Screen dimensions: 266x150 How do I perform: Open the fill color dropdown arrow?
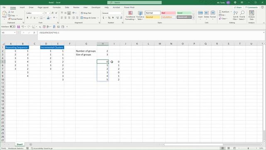[51, 18]
